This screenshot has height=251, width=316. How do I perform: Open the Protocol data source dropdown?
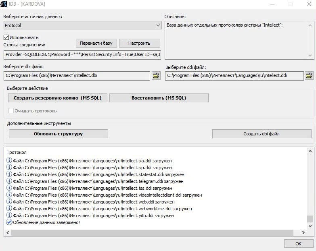click(x=82, y=25)
